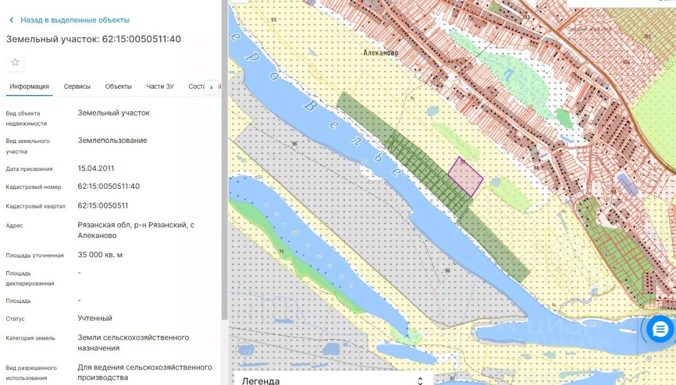Click the back chevron arrow icon

click(12, 20)
